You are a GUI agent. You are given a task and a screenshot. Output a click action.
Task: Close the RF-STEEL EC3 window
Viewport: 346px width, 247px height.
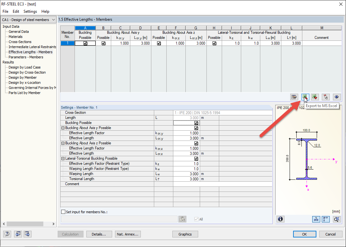pyautogui.click(x=341, y=4)
